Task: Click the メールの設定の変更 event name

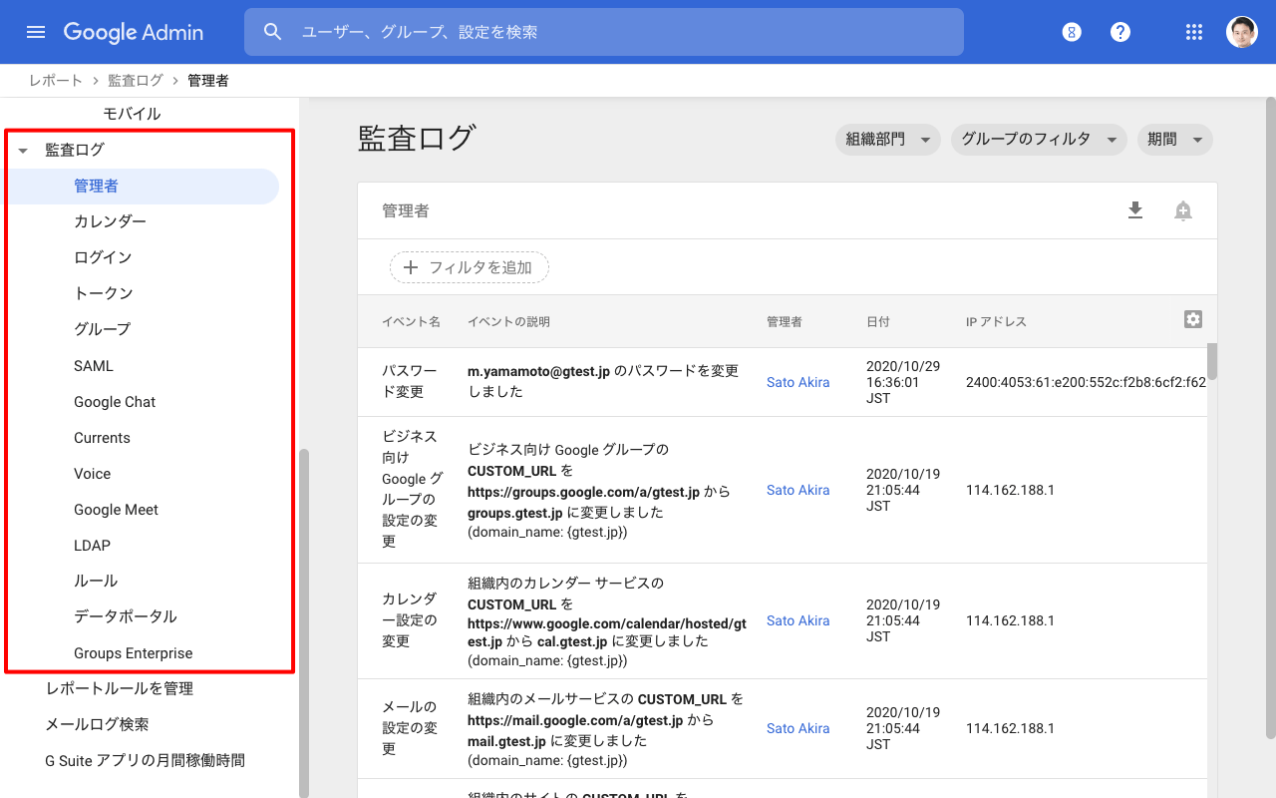Action: pyautogui.click(x=410, y=727)
